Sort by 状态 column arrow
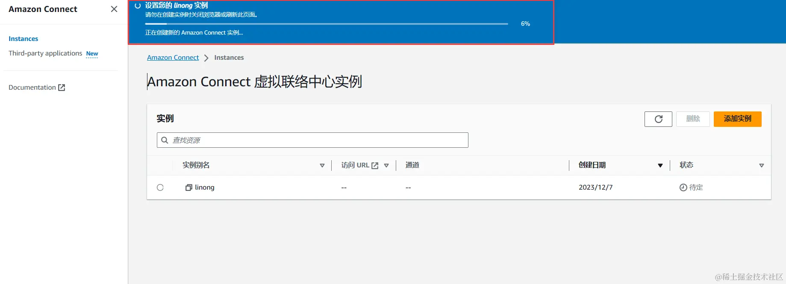Screen dimensions: 786x284 point(762,166)
